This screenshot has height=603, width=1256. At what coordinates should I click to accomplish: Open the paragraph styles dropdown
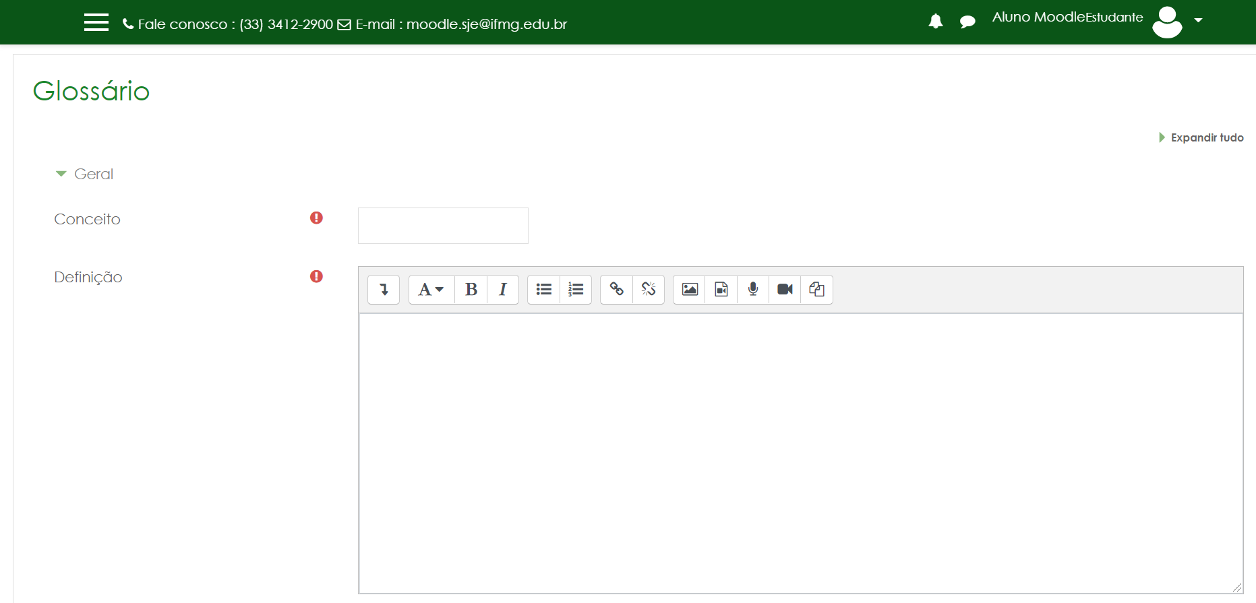(431, 290)
